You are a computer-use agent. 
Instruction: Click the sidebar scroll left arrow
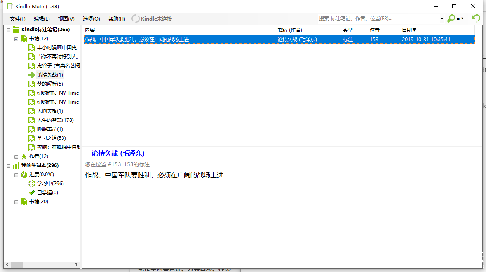coord(7,265)
